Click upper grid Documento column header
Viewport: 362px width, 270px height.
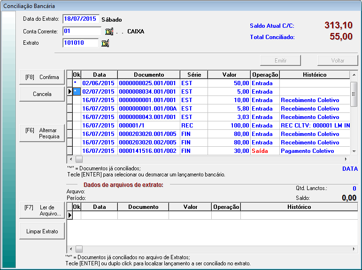[x=149, y=75]
